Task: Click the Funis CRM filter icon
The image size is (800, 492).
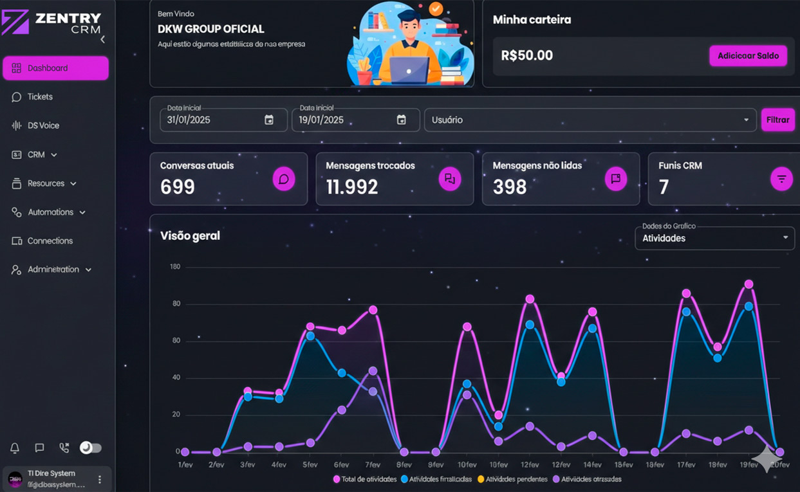Action: click(781, 179)
